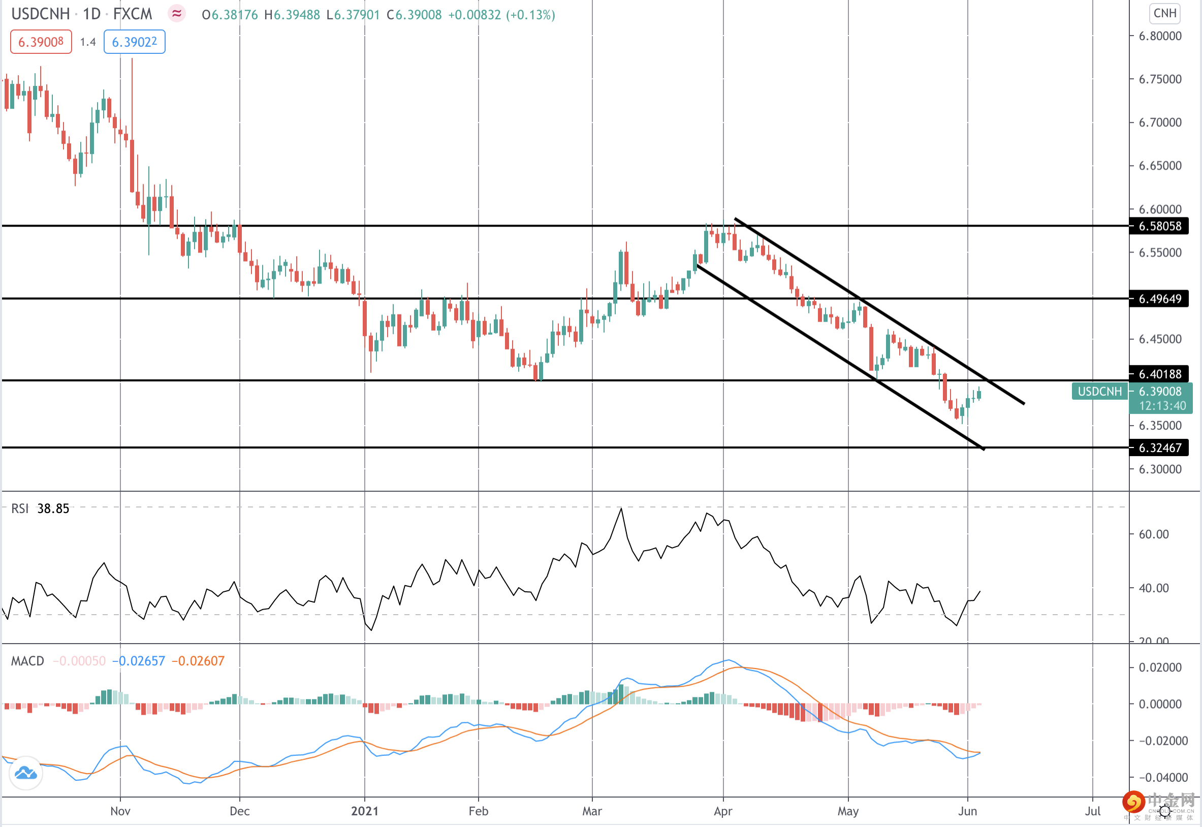Click the 1D interval in chart title

click(x=92, y=14)
